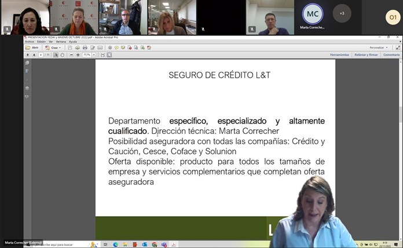Go to the previous page arrow

pos(27,55)
